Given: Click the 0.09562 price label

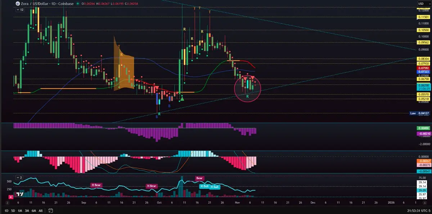Looking at the screenshot, I should pyautogui.click(x=423, y=42).
